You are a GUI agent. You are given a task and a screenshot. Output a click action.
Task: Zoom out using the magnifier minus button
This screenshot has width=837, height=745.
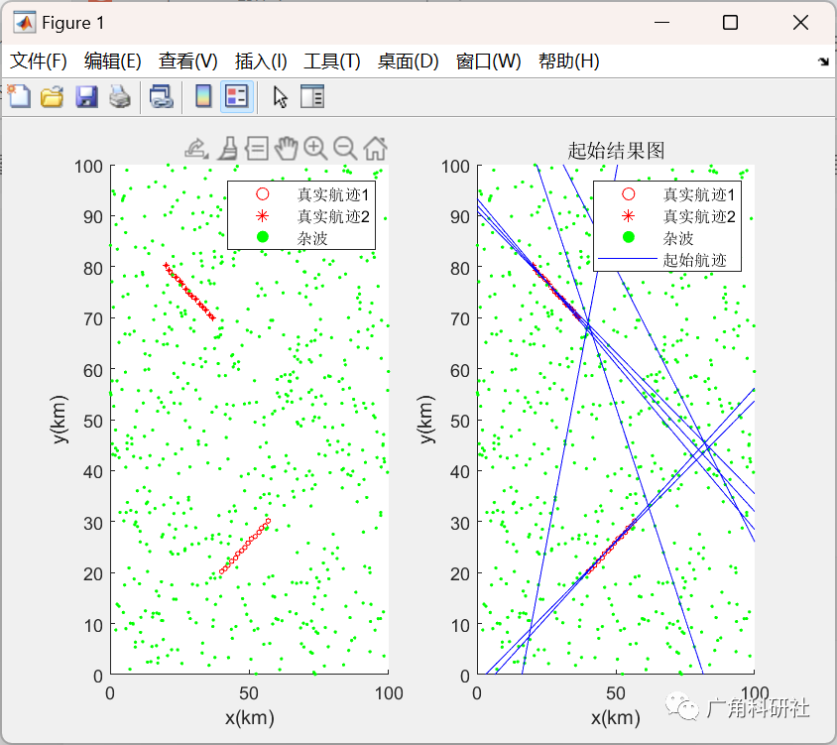[x=344, y=148]
